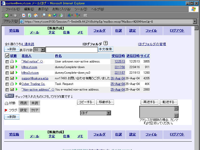Image resolution: width=200 pixels, height=150 pixels.
Task: Click envelope icon of support@sakura.ad.jp message
Action: [12, 78]
